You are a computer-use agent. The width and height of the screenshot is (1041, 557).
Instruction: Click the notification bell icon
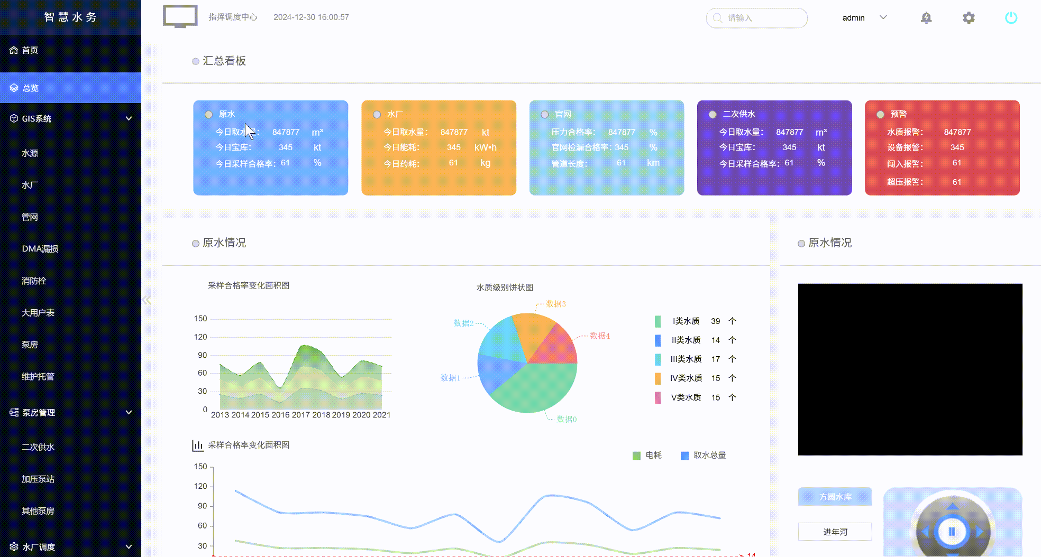(x=926, y=18)
